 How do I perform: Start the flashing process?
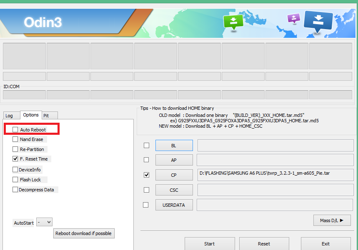click(210, 244)
